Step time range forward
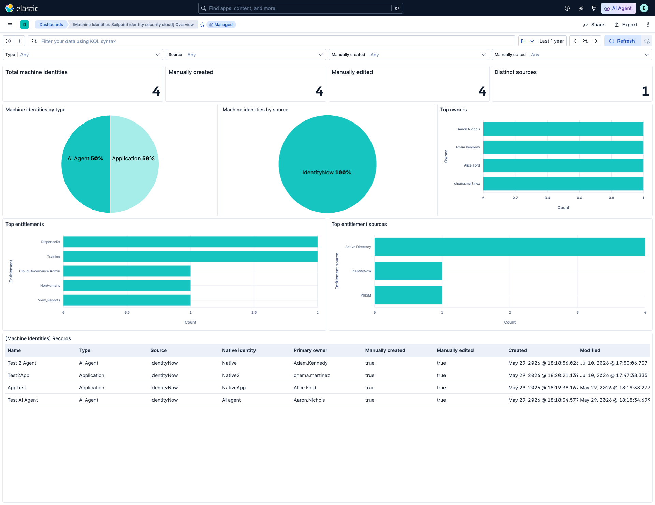The height and width of the screenshot is (505, 655). click(596, 41)
